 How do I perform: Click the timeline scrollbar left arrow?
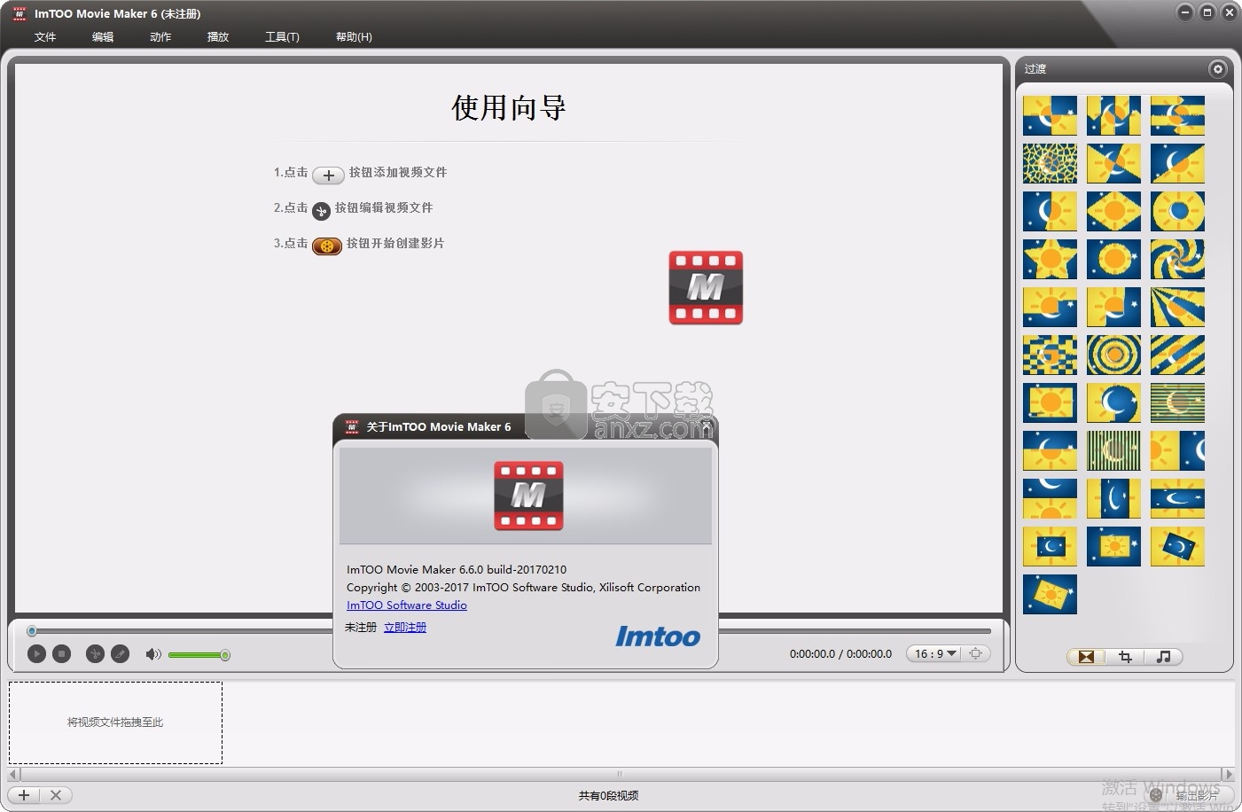pyautogui.click(x=13, y=774)
